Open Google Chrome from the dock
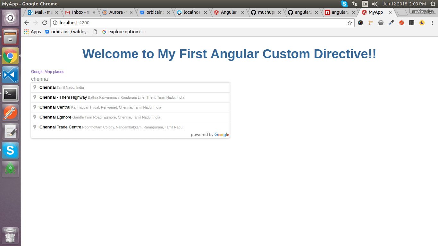Image resolution: width=438 pixels, height=246 pixels. pyautogui.click(x=10, y=56)
